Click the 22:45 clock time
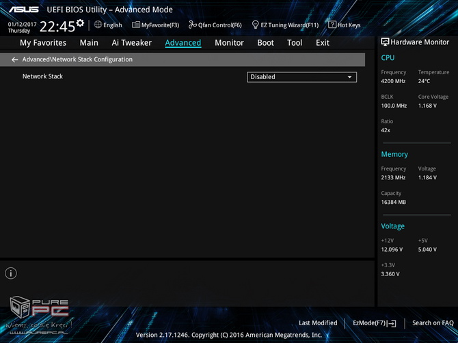The image size is (458, 343). [x=57, y=27]
